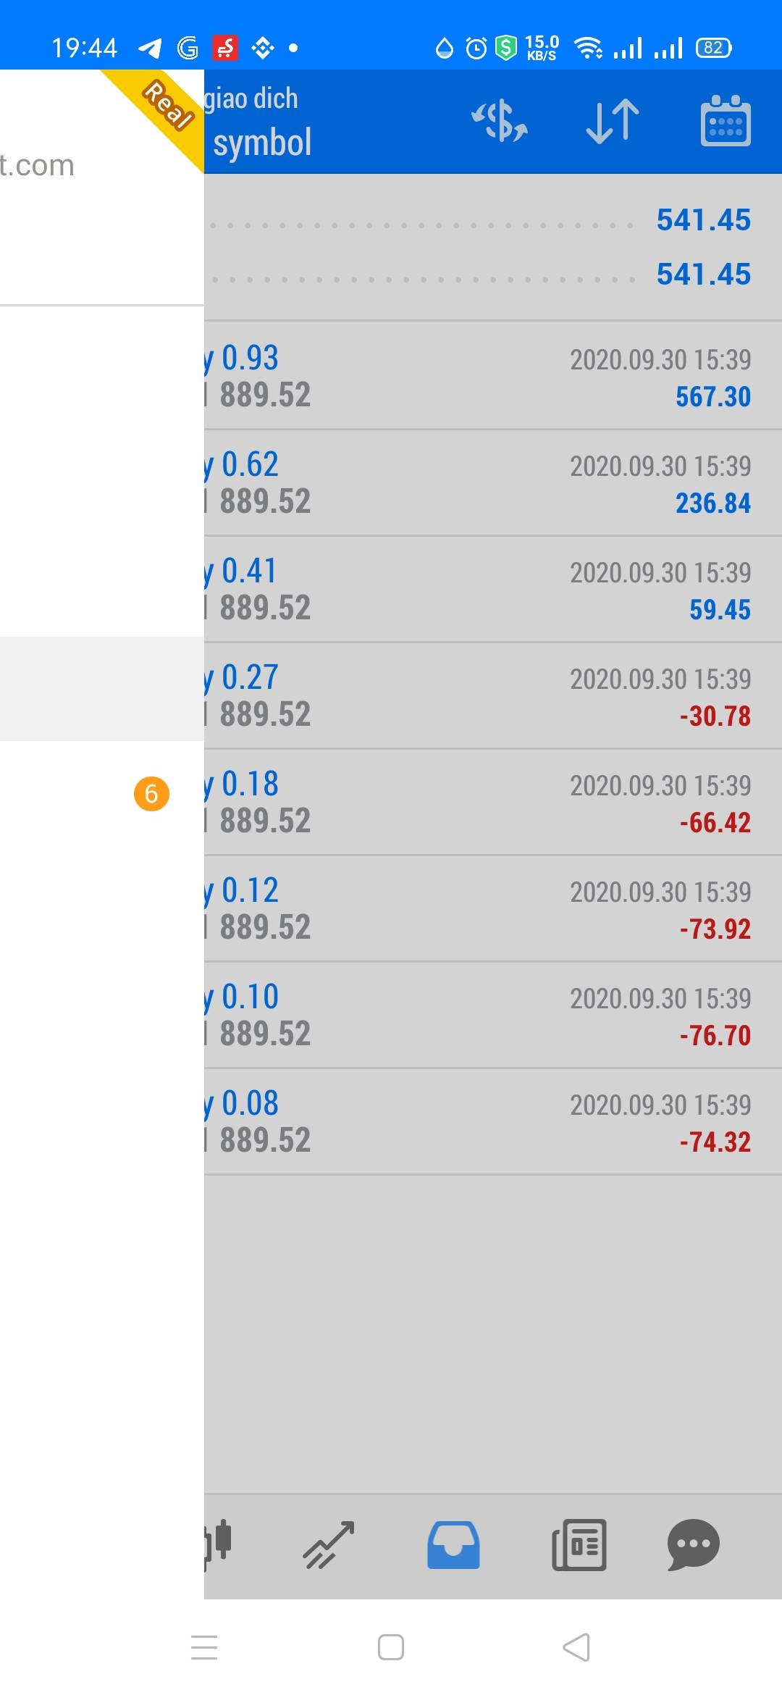782x1695 pixels.
Task: Open the trend chart arrow tab
Action: click(329, 1544)
